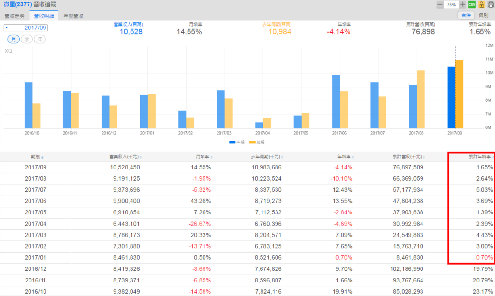The width and height of the screenshot is (495, 296).
Task: Zoom in with the plus button
Action: tap(463, 5)
